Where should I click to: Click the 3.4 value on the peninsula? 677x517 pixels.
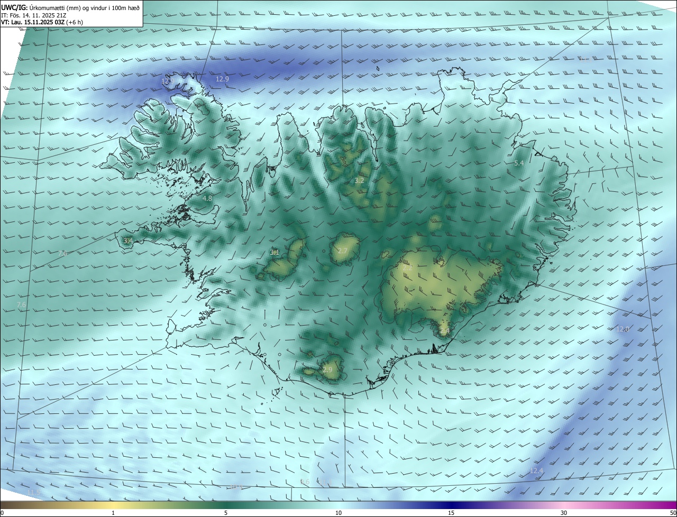128,241
